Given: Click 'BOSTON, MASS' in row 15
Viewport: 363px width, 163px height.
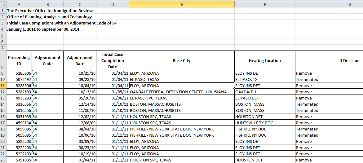Looking at the screenshot, I should pos(265,110).
